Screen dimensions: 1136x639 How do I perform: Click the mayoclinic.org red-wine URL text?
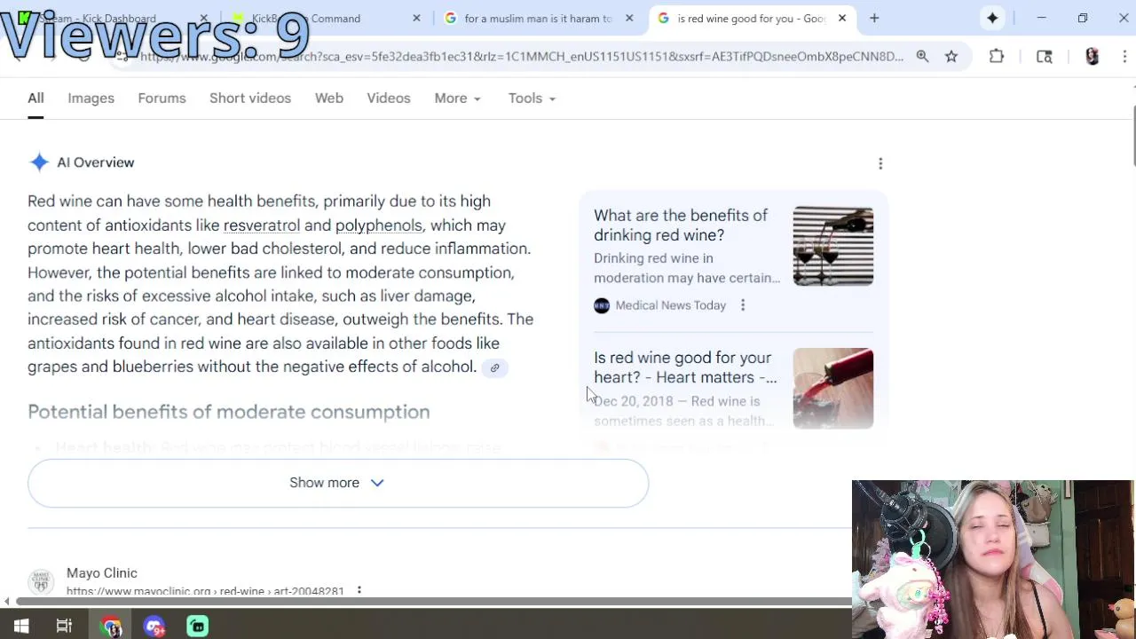point(205,591)
